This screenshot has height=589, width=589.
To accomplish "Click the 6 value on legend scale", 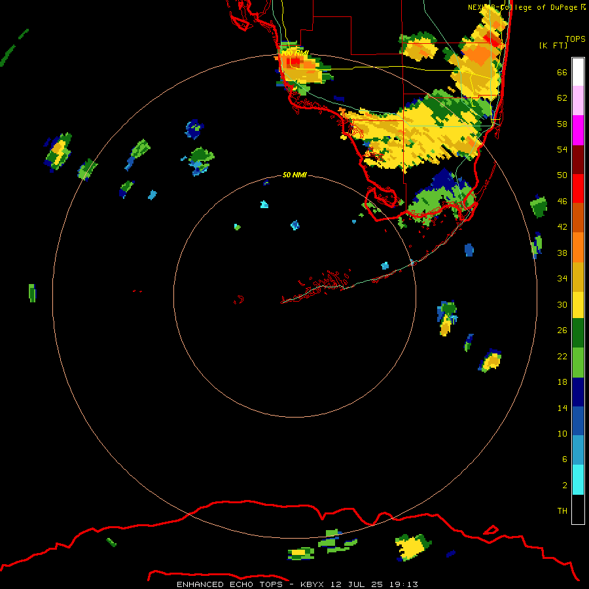I will point(564,459).
